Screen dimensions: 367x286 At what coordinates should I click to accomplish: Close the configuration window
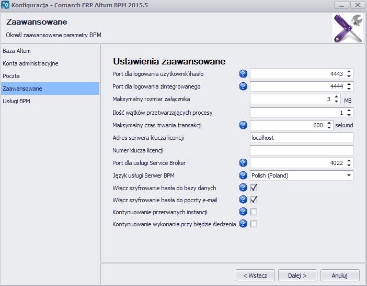click(x=358, y=5)
